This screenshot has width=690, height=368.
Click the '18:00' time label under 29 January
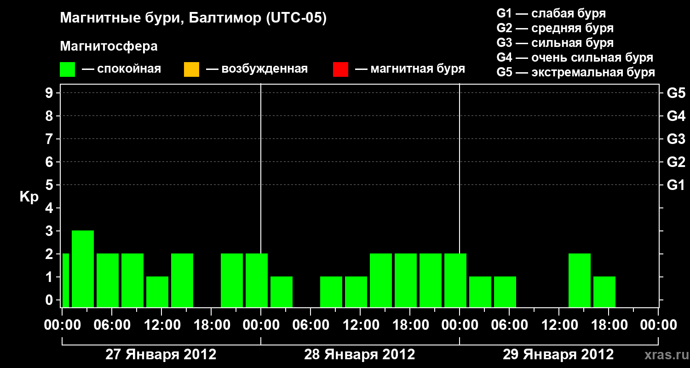(609, 325)
